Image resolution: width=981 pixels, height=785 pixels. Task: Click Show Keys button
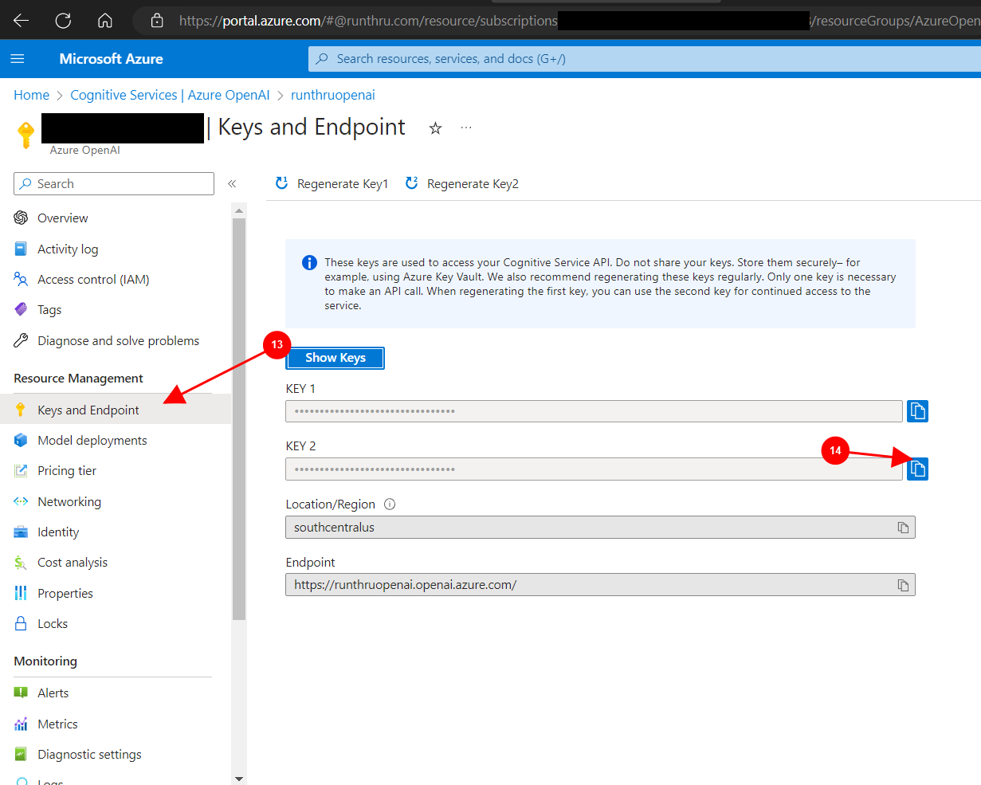point(335,358)
